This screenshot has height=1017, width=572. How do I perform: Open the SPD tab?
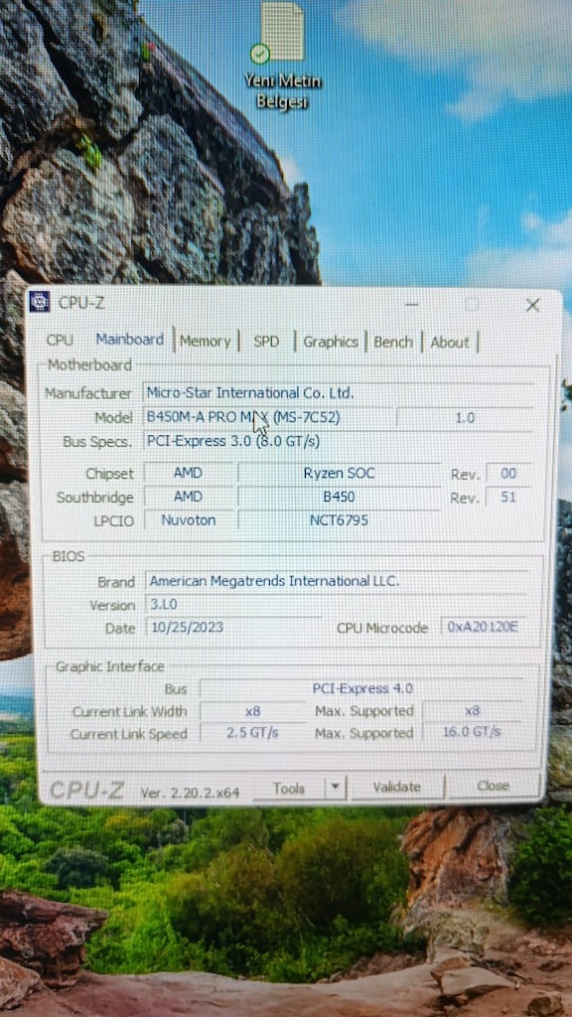click(x=266, y=342)
